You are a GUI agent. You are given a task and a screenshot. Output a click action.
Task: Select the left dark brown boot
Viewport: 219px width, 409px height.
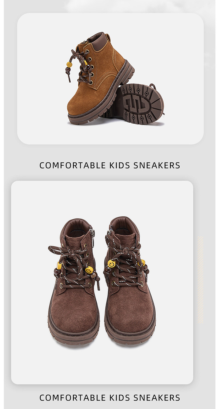pyautogui.click(x=74, y=281)
